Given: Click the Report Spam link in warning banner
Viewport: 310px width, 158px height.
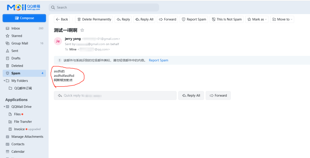Looking at the screenshot, I should (158, 60).
